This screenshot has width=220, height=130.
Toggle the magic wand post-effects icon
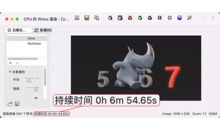coord(189,18)
